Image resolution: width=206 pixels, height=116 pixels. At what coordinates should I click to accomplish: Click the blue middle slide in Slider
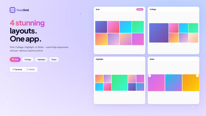pyautogui.click(x=174, y=83)
